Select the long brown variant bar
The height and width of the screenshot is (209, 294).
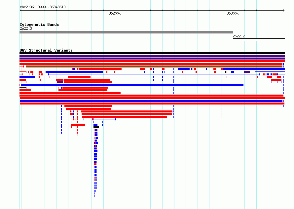click(x=154, y=66)
